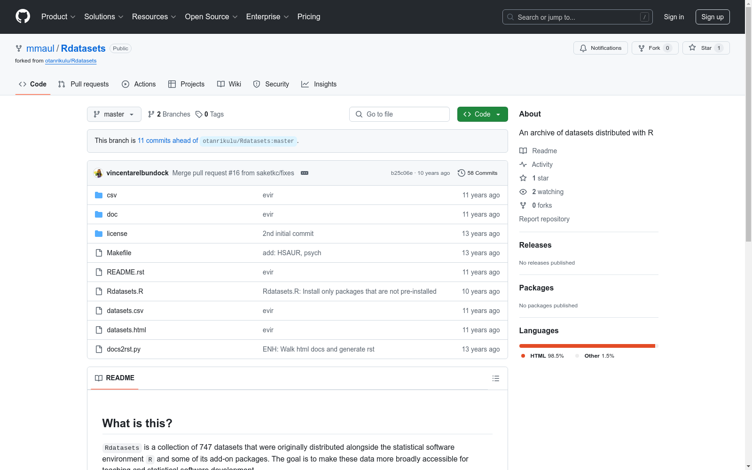Expand the Open Source menu
The image size is (752, 470).
[x=211, y=16]
